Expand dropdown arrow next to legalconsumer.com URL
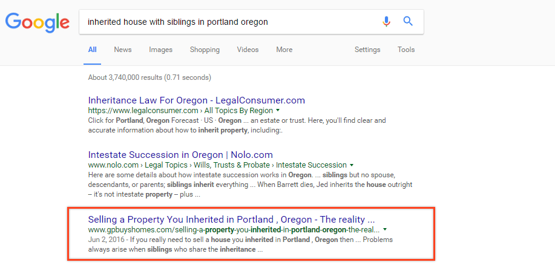The height and width of the screenshot is (265, 555). [x=278, y=111]
